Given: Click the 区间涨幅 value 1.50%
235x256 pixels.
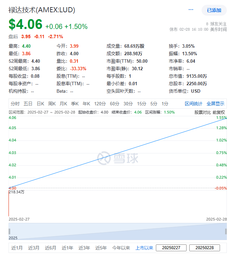Looking at the screenshot, I should (x=169, y=112).
